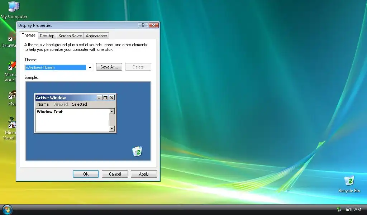Click the sample window's minimize button
The width and height of the screenshot is (367, 215).
point(99,98)
